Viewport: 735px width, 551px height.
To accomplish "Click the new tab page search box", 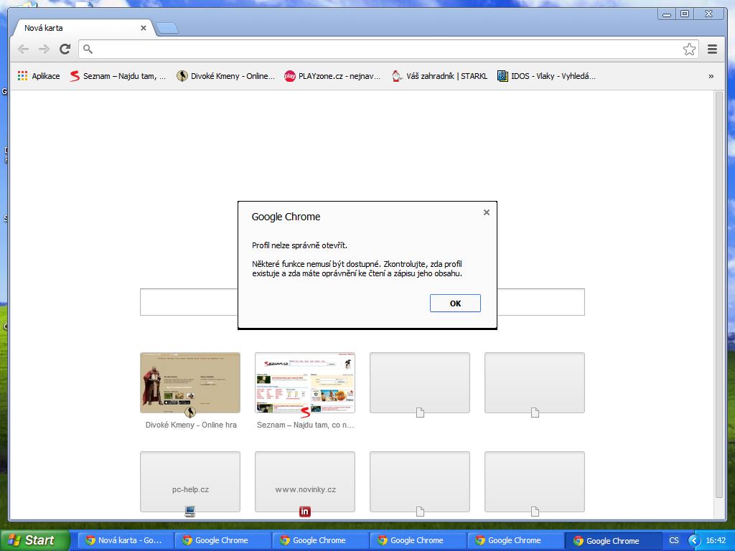I will 362,302.
